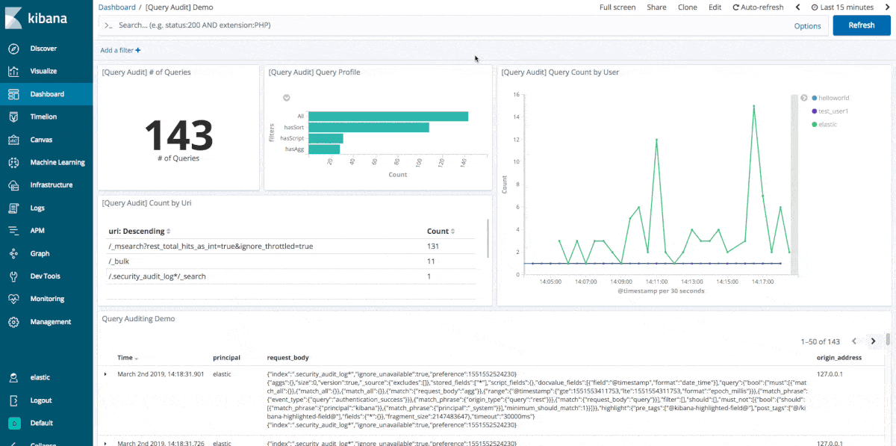Click the 143 queries metric
The image size is (896, 446).
pos(178,135)
